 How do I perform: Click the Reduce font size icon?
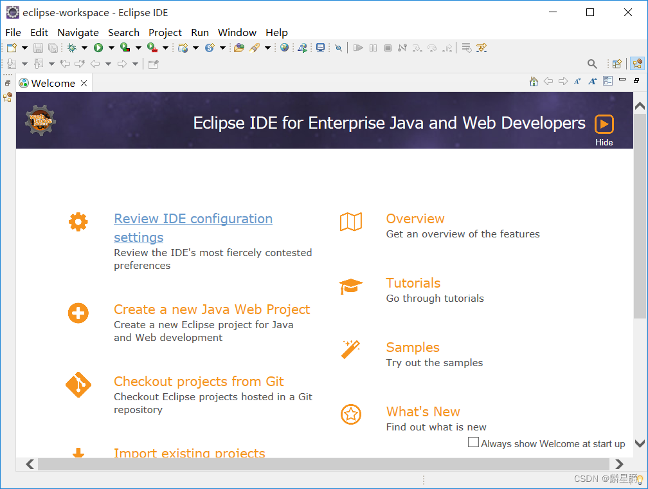pos(577,81)
